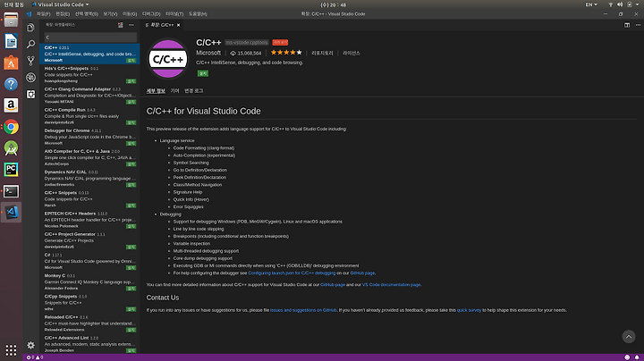Image resolution: width=644 pixels, height=361 pixels.
Task: Click the large C/C++ extension logo
Action: [168, 59]
